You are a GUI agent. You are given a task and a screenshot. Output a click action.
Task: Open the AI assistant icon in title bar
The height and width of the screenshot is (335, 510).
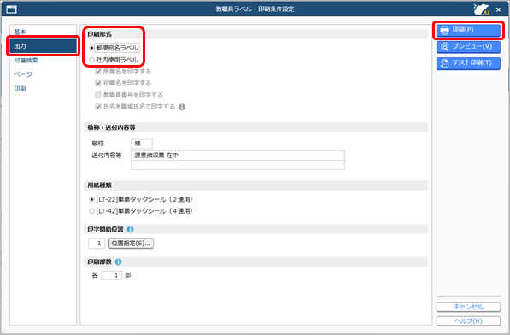pos(481,9)
